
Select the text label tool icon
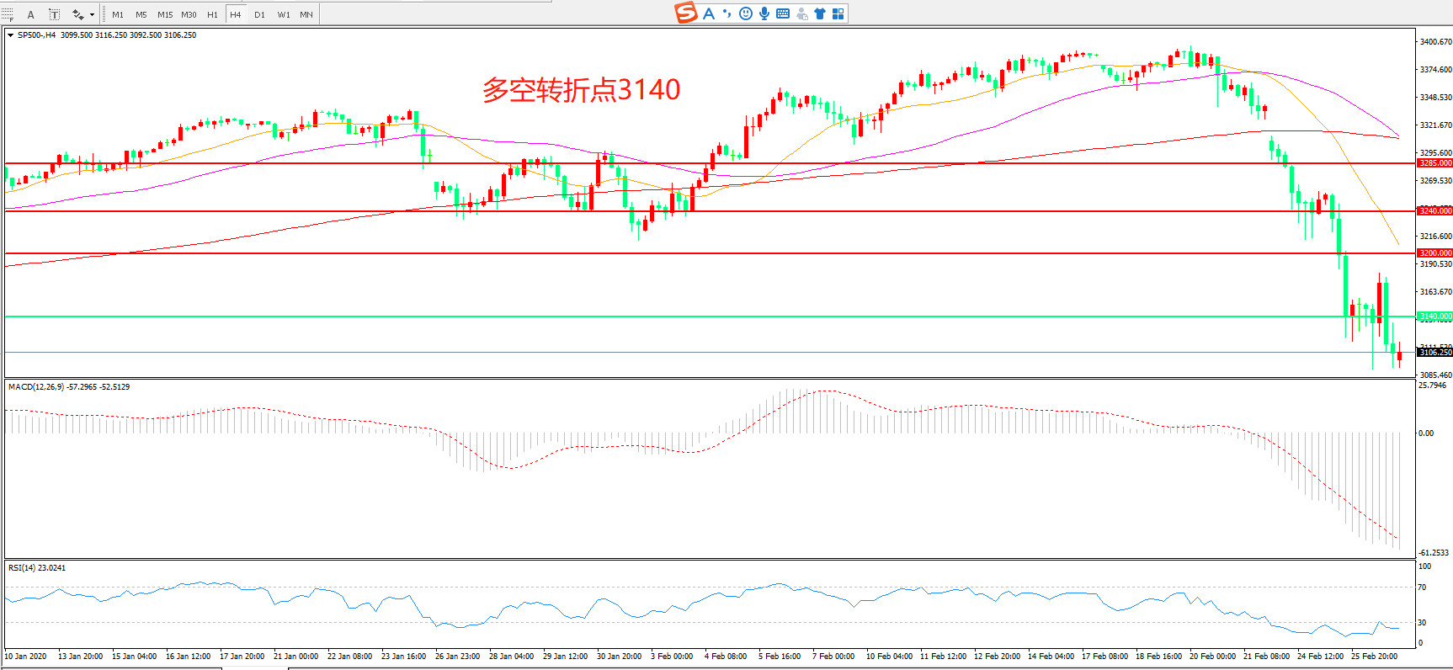(55, 14)
